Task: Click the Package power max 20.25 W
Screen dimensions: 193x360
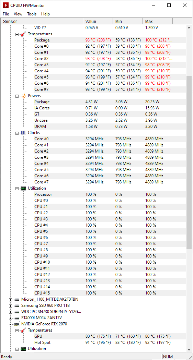Action: [152, 102]
